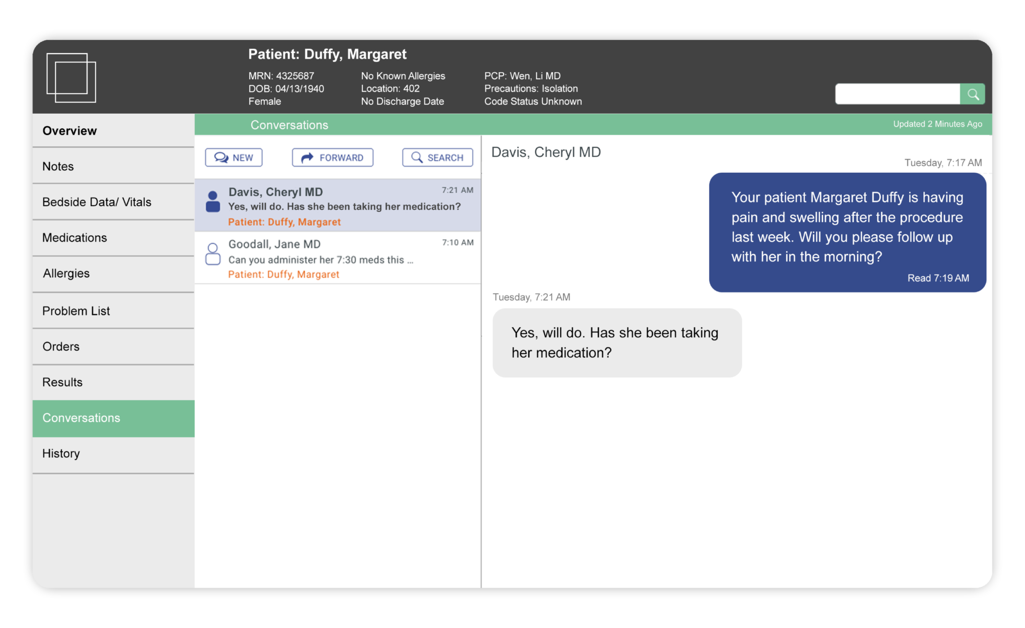The width and height of the screenshot is (1025, 628).
Task: Click the FORWARD button
Action: 332,157
